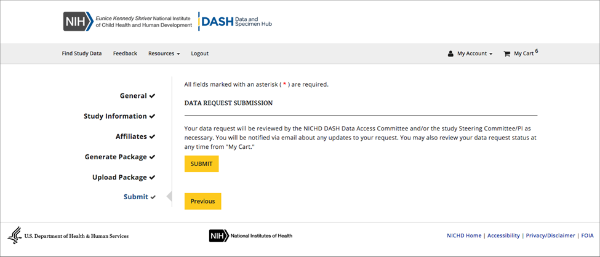Screen dimensions: 600x257
Task: Expand the Resources dropdown menu
Action: 164,53
